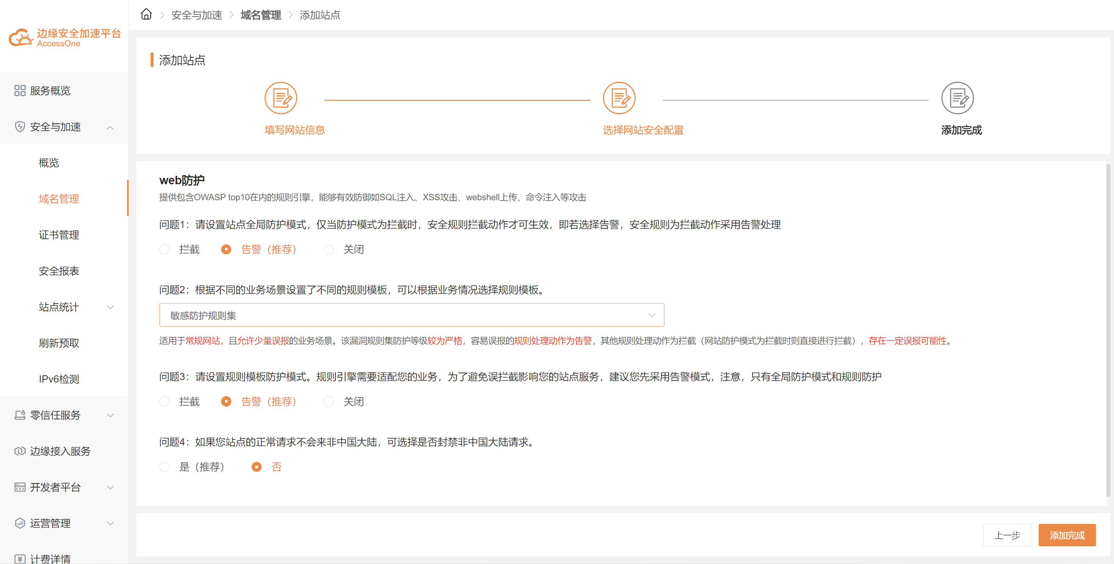Click the 选择网站安全配置 step icon

click(x=619, y=98)
